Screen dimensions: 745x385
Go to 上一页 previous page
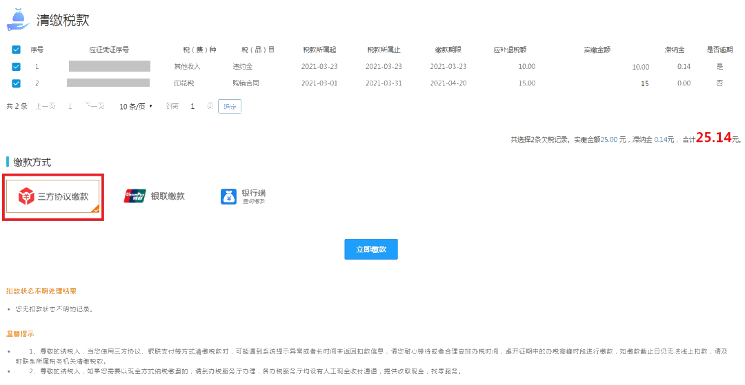[x=45, y=107]
